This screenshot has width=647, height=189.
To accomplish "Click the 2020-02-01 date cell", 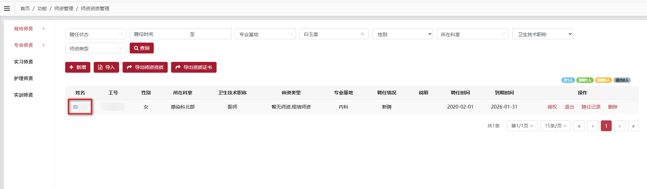I will pyautogui.click(x=460, y=107).
